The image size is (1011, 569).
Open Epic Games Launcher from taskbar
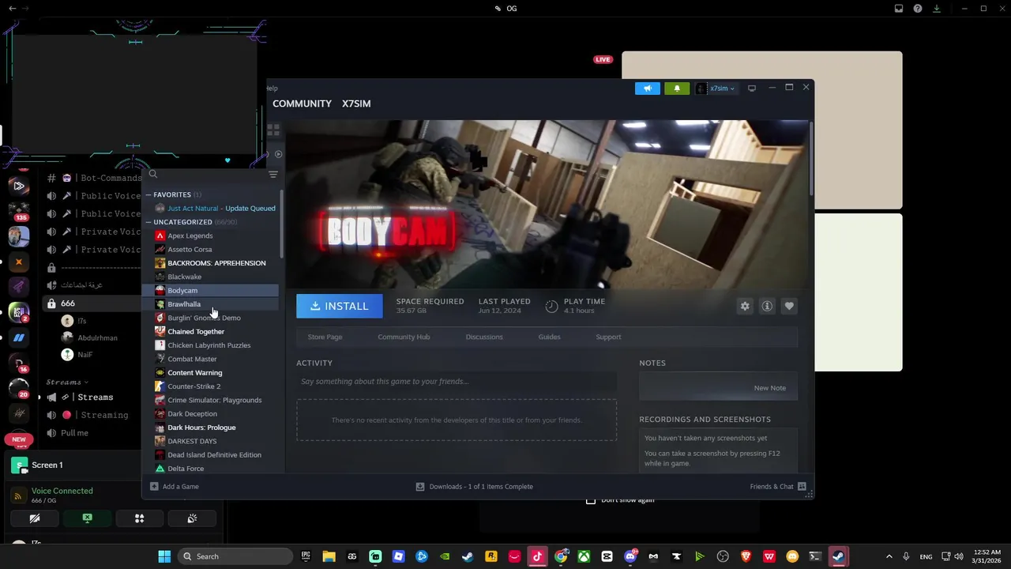coord(306,556)
